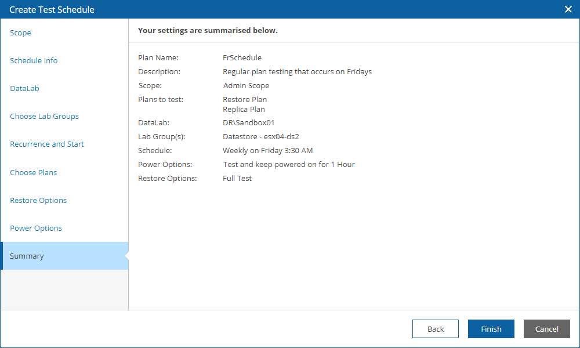Click Replica Plan in plans to test

click(x=244, y=110)
